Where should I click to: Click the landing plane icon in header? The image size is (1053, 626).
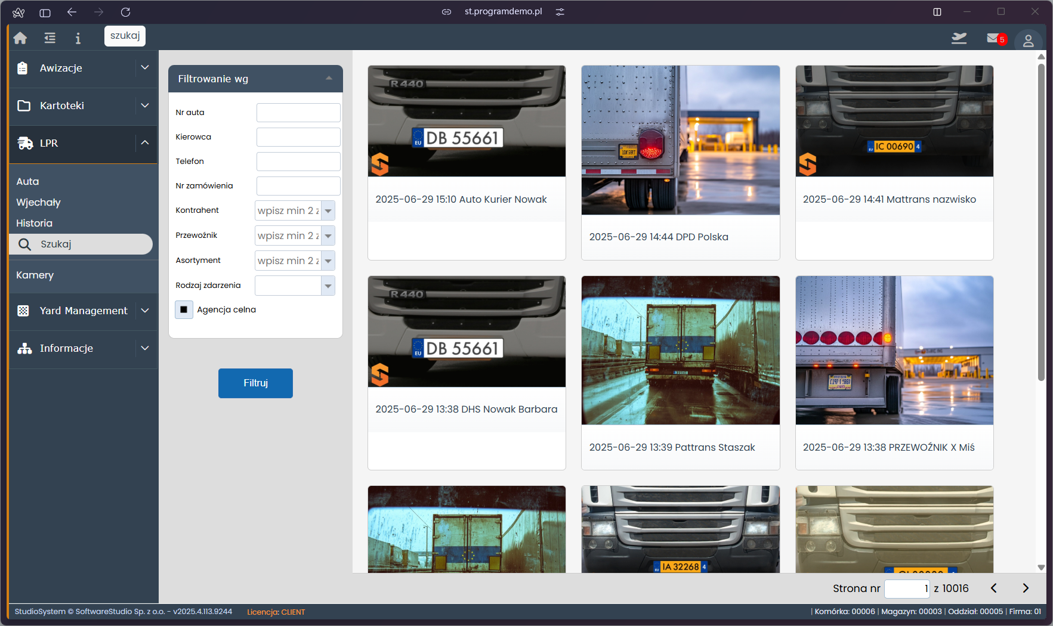(959, 39)
